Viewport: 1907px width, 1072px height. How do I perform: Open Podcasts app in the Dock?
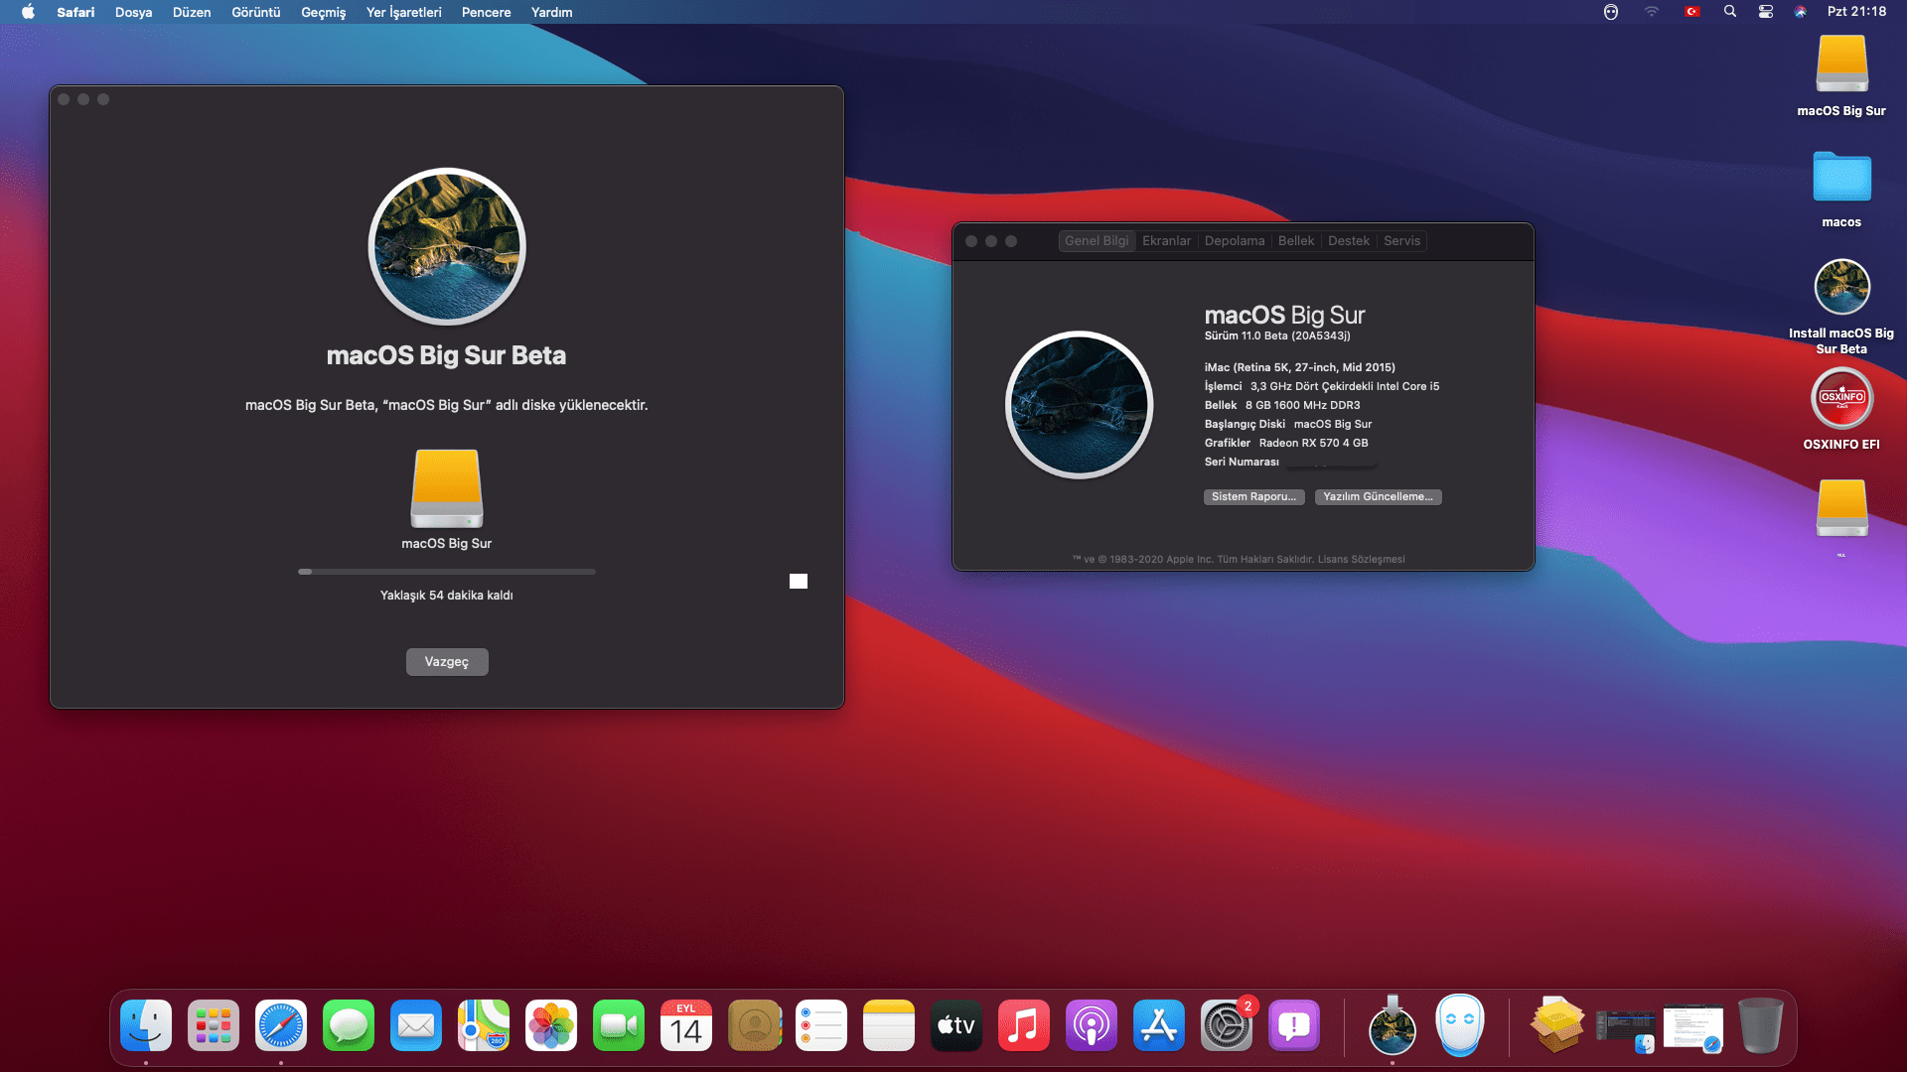click(x=1092, y=1025)
